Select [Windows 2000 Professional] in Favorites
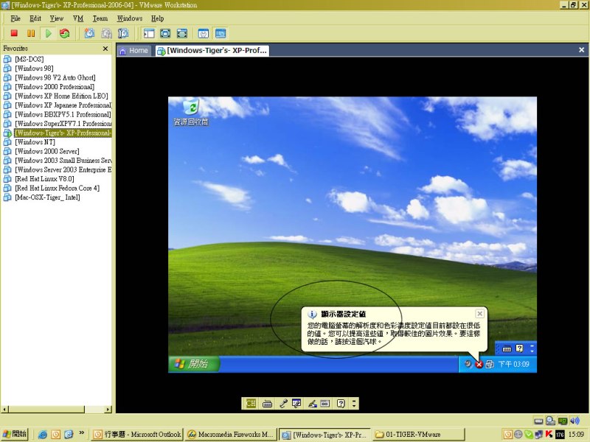590x442 pixels. pyautogui.click(x=55, y=87)
